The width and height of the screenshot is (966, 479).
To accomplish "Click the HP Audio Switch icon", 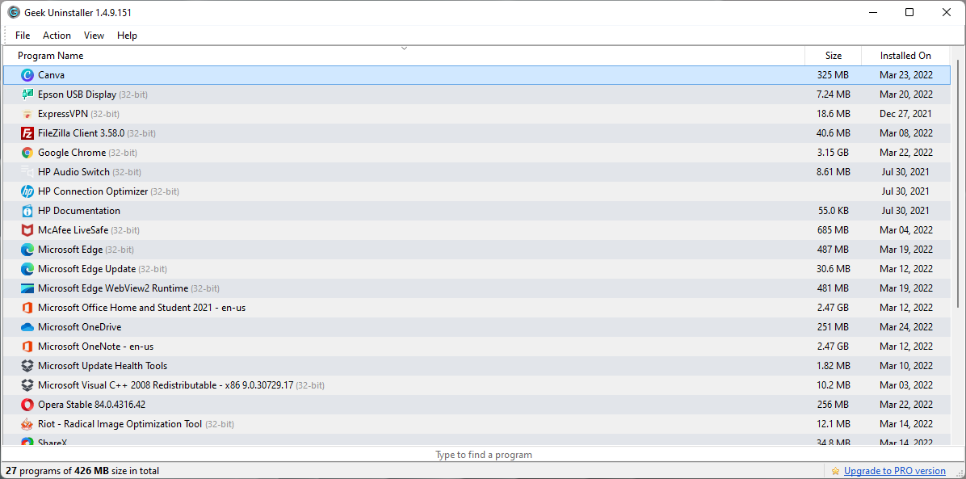I will coord(27,172).
